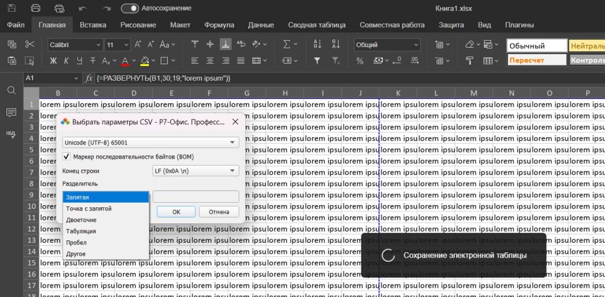The width and height of the screenshot is (605, 297).
Task: Apply strikethrough formatting
Action: (x=93, y=61)
